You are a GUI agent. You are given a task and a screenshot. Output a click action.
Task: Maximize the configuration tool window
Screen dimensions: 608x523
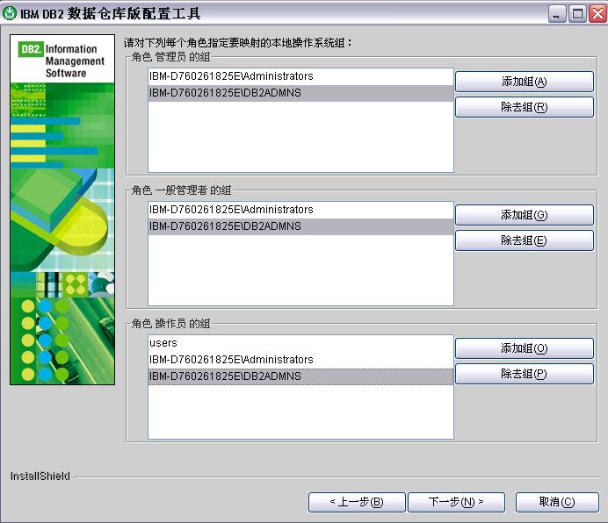(x=577, y=14)
